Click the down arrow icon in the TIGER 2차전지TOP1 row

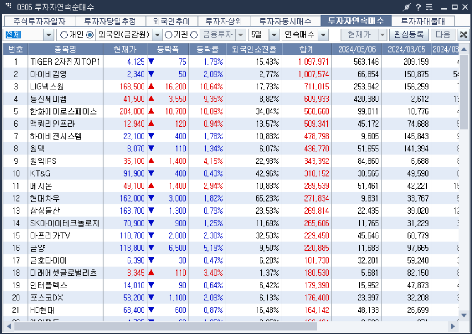click(x=152, y=61)
